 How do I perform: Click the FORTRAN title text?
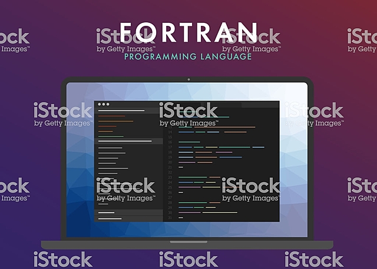[x=188, y=32]
